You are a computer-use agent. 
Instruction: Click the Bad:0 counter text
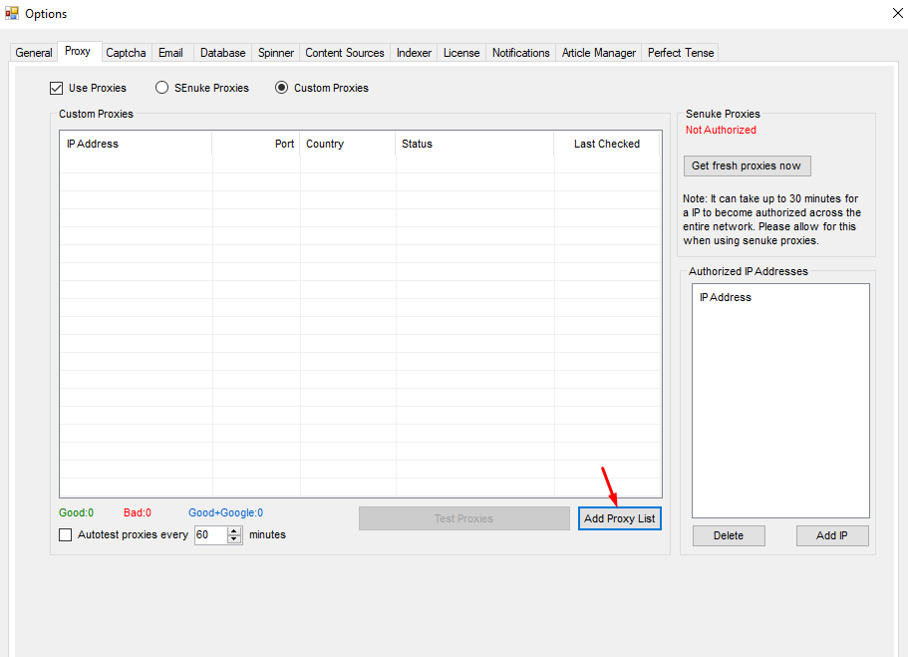coord(138,512)
